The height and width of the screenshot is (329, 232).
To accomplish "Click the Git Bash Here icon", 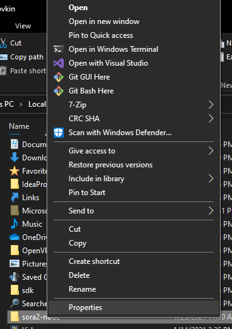I will pos(59,91).
